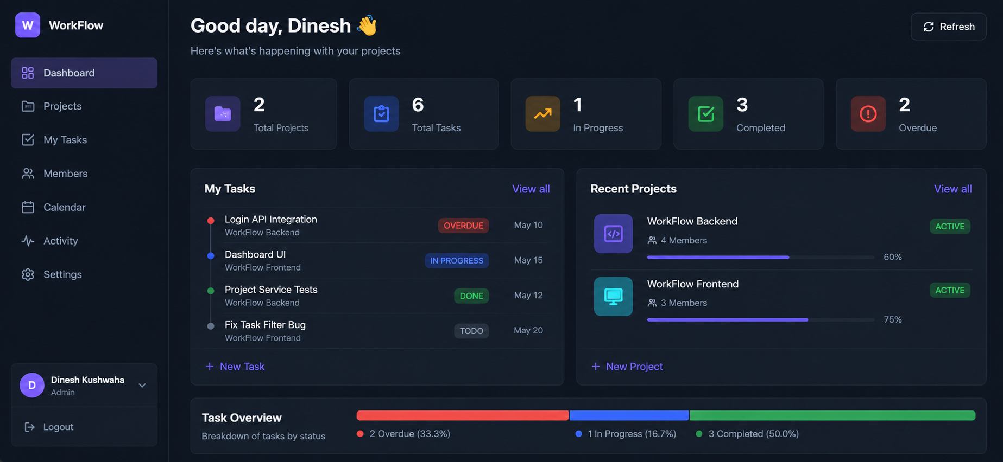The image size is (1003, 462).
Task: Click the green Completed overview segment
Action: tap(832, 415)
